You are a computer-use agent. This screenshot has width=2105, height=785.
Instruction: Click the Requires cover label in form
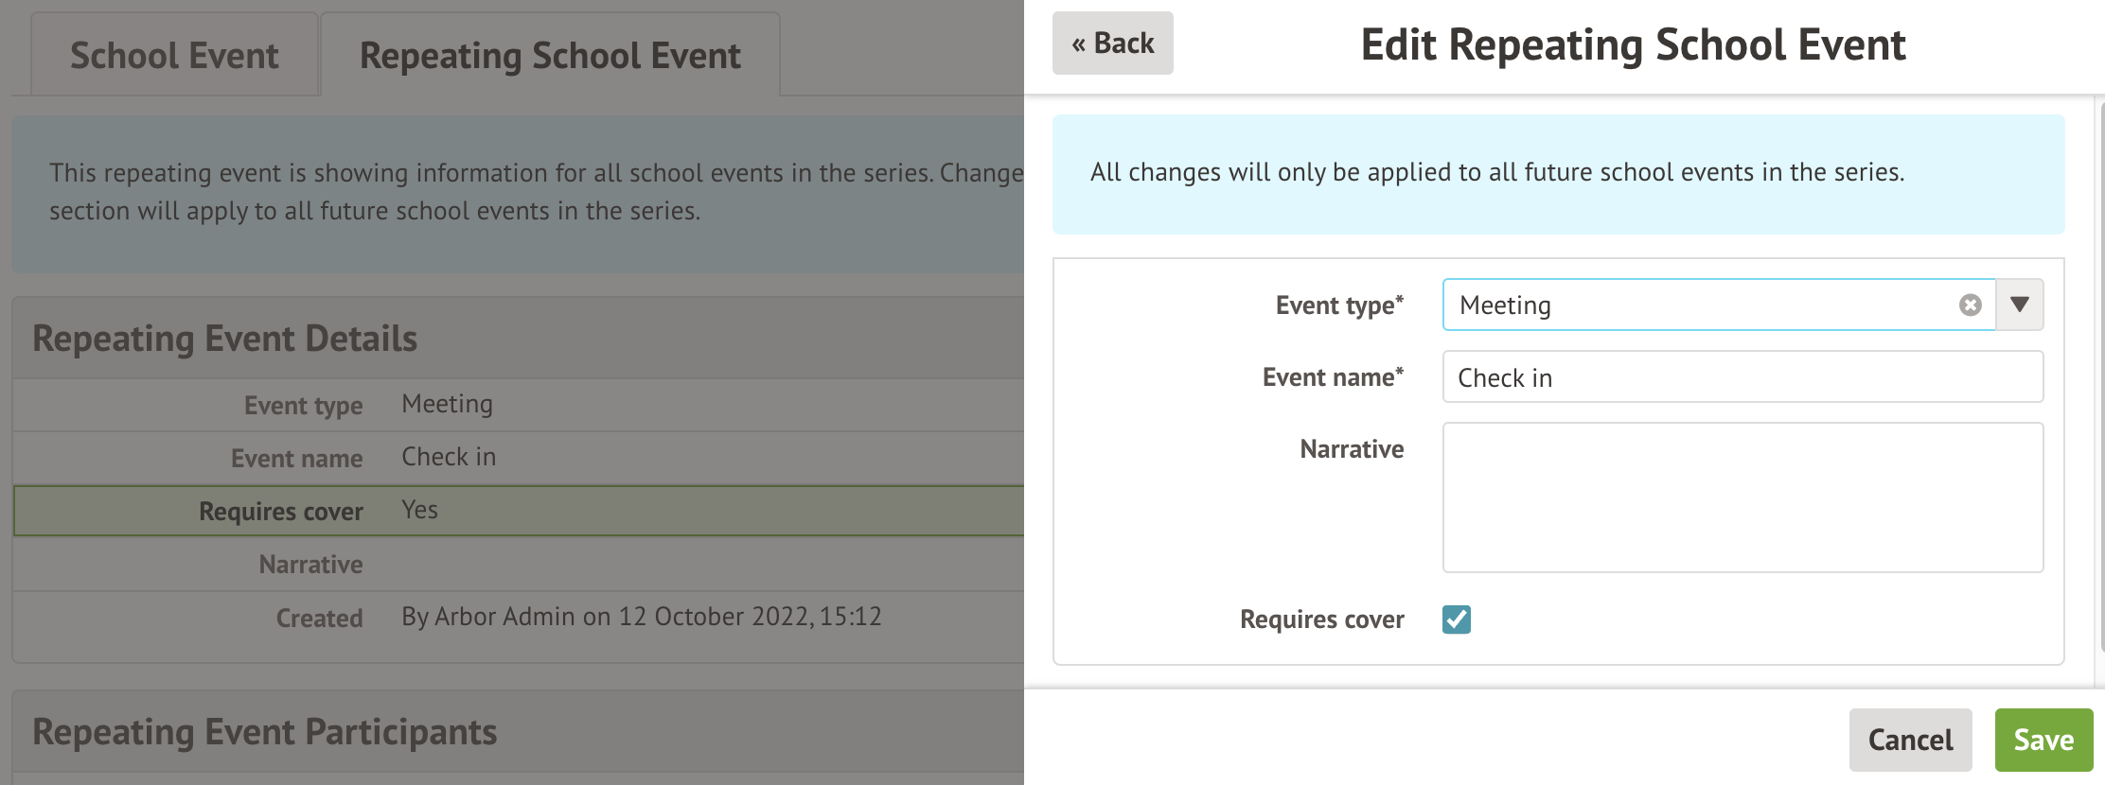click(1321, 619)
